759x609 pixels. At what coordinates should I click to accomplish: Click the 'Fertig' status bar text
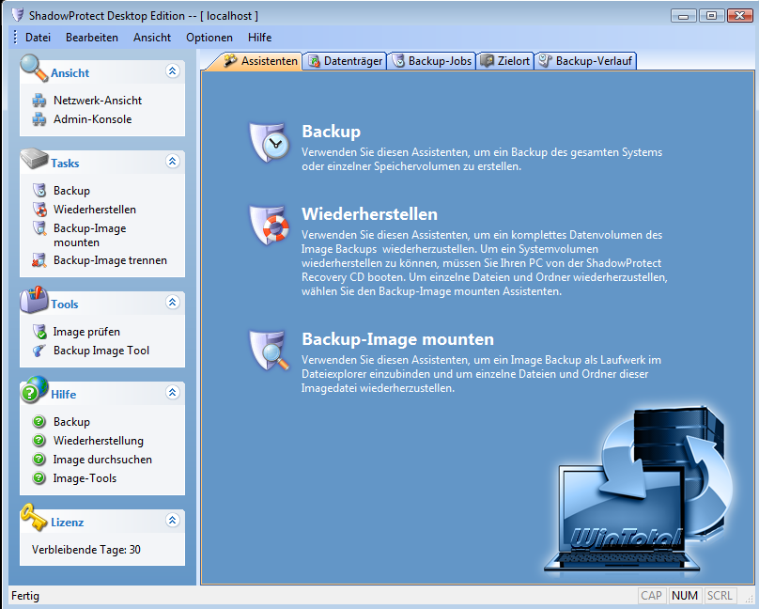25,596
